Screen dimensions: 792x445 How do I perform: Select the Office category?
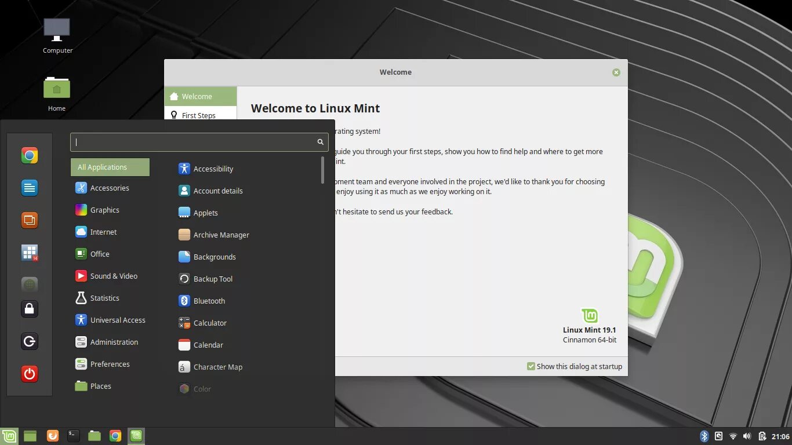(x=110, y=254)
